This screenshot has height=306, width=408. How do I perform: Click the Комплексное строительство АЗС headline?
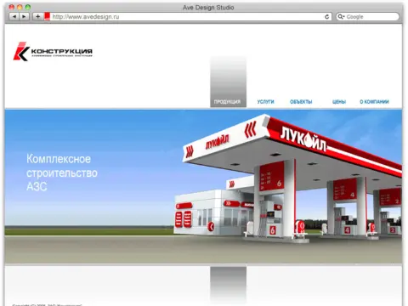tap(62, 173)
